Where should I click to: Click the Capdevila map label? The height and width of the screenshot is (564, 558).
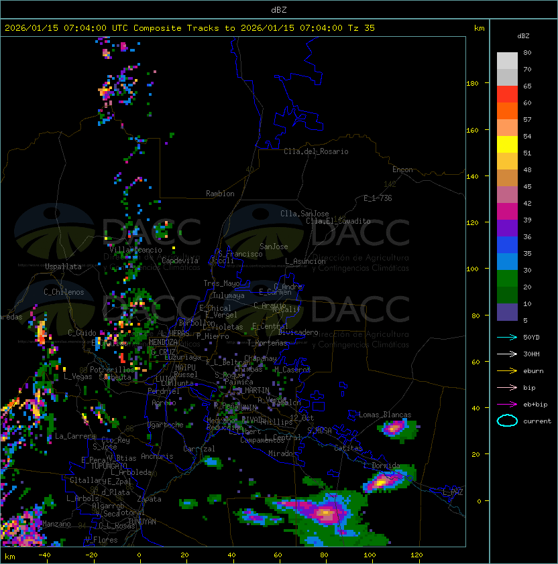[x=180, y=261]
